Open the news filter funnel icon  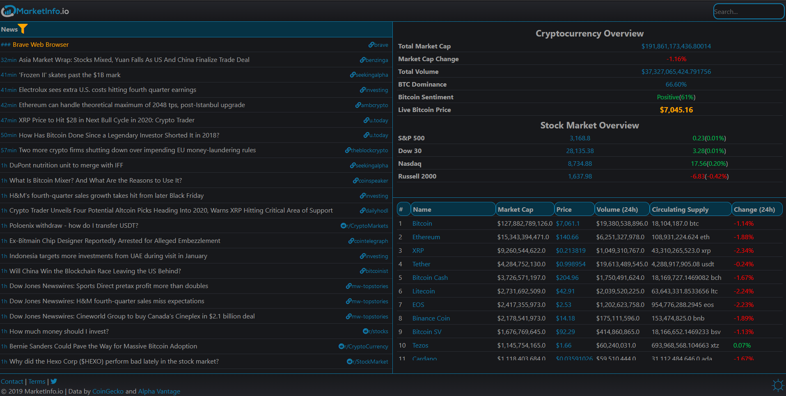23,29
